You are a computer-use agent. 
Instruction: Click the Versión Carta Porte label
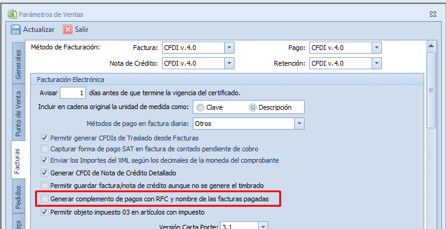tap(189, 227)
